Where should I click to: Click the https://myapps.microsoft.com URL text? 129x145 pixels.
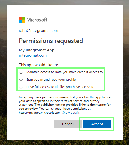tap(40, 113)
